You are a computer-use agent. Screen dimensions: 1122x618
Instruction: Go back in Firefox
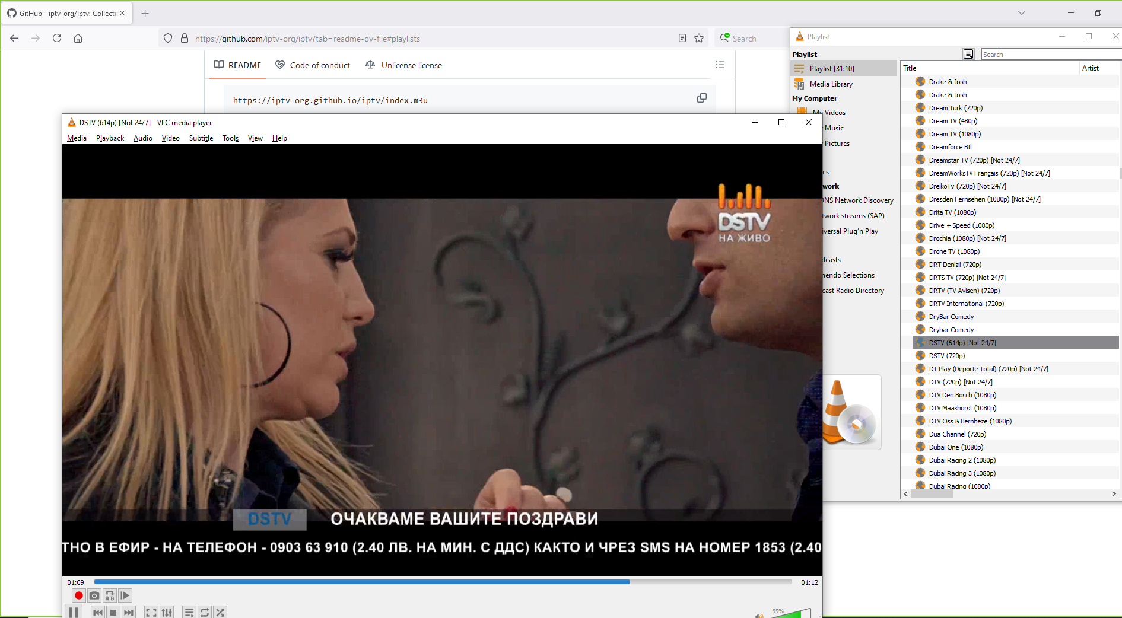[14, 38]
